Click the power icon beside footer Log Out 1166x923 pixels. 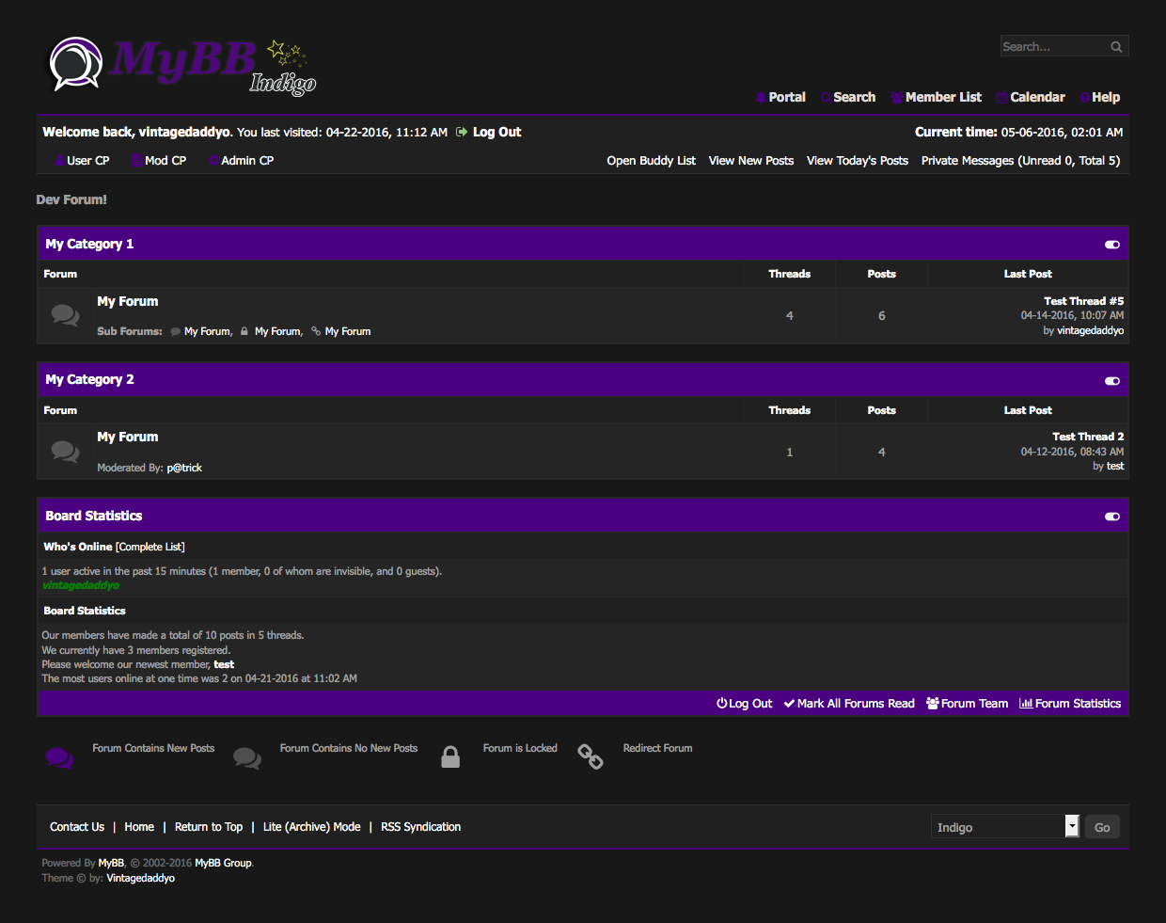click(x=722, y=704)
